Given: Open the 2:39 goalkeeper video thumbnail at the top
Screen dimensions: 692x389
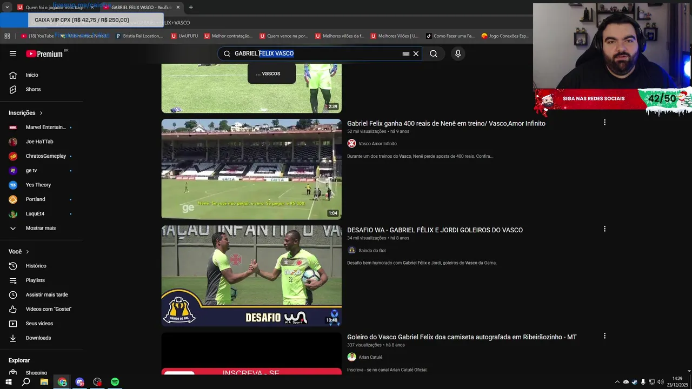Looking at the screenshot, I should click(251, 88).
